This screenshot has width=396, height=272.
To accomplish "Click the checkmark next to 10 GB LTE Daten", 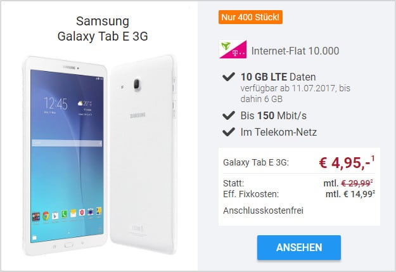I will pos(229,77).
